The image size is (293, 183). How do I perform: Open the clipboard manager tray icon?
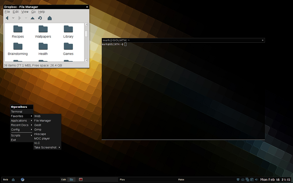252,180
